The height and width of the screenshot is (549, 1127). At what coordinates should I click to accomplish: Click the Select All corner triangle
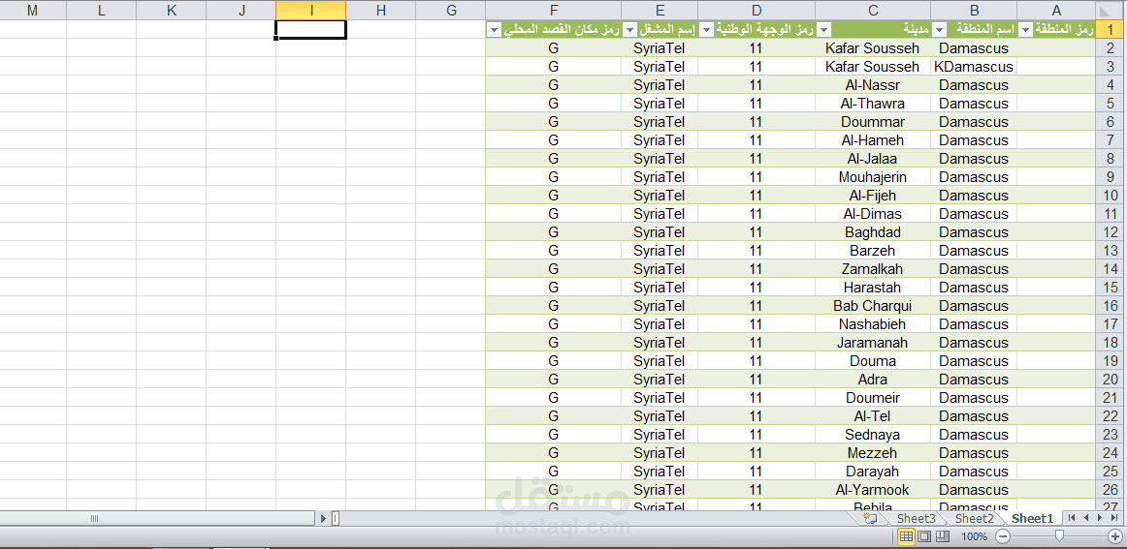[1104, 10]
